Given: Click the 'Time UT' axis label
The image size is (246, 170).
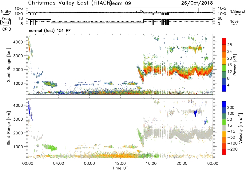Looking at the screenshot, I should click(x=120, y=168).
